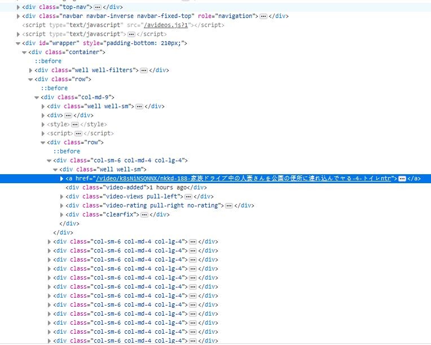Collapse the wrapper div node

pos(19,43)
